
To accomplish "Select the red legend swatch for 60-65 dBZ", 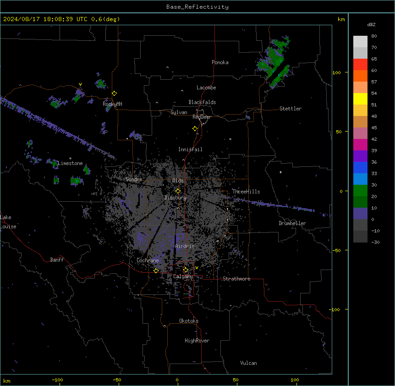I will point(360,65).
